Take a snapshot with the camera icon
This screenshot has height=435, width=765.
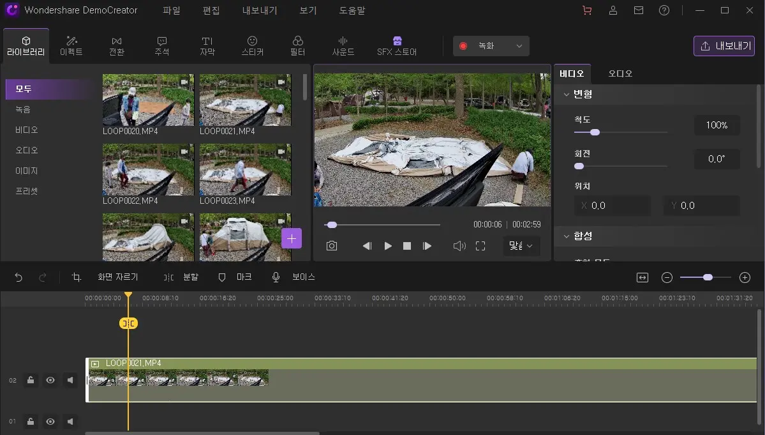(332, 245)
